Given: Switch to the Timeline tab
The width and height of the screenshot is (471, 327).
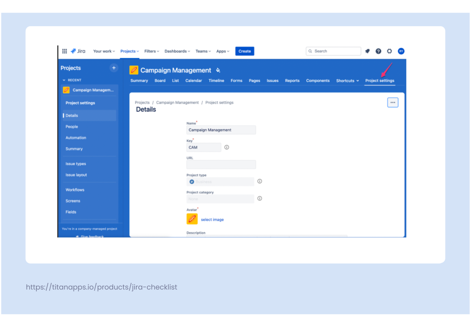Looking at the screenshot, I should [216, 80].
